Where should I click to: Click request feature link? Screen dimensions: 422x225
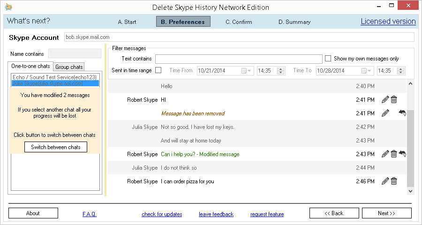[267, 214]
